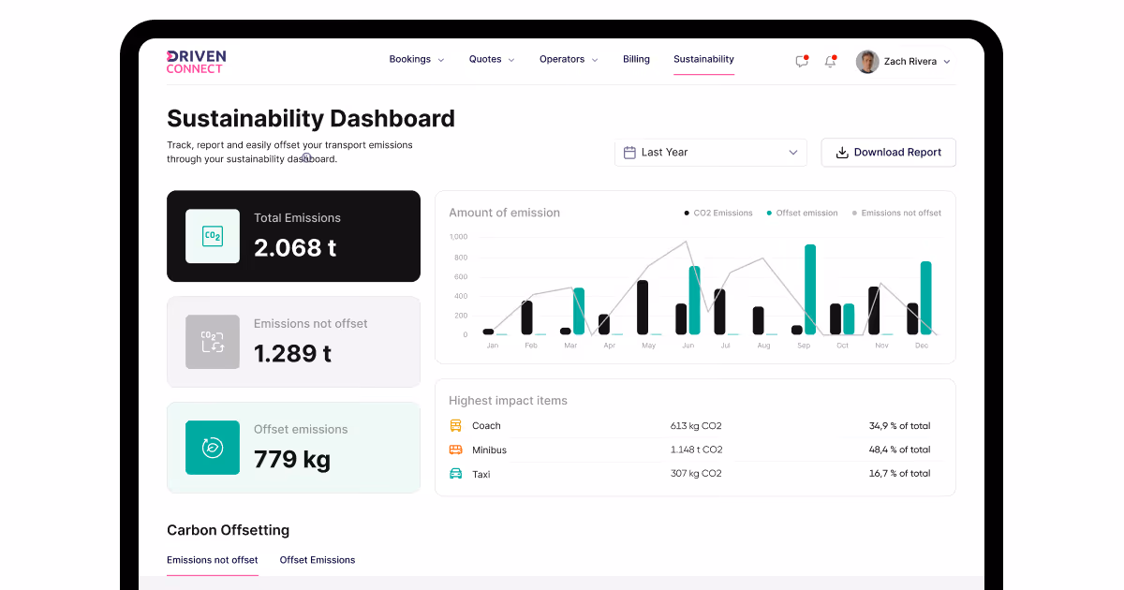Open the Bookings dropdown menu

(x=416, y=59)
